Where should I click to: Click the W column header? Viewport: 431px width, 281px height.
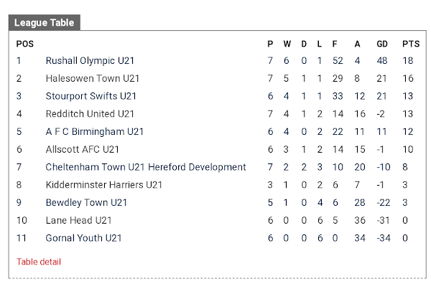[x=287, y=44]
